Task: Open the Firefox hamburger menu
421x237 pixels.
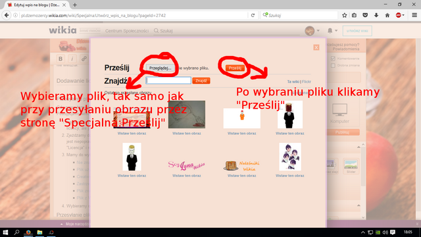Action: point(414,15)
